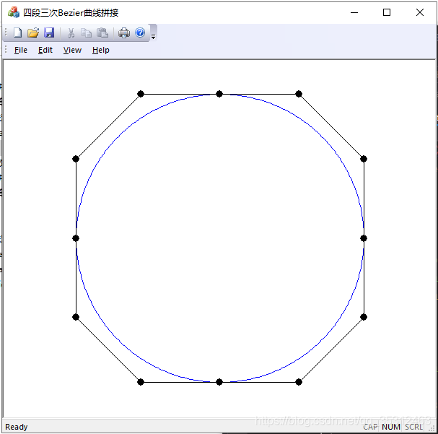Click the New document toolbar icon
Screen dimensions: 438x434
point(17,32)
